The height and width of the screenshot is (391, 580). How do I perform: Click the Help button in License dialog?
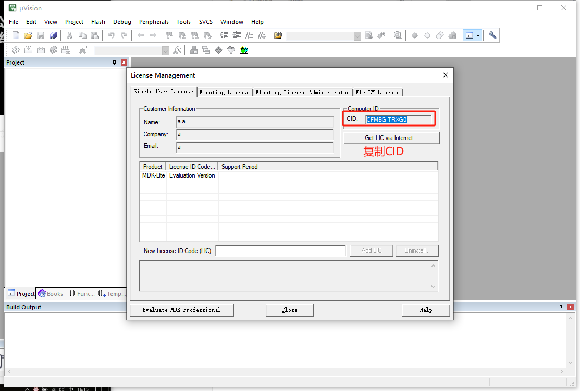click(x=426, y=310)
